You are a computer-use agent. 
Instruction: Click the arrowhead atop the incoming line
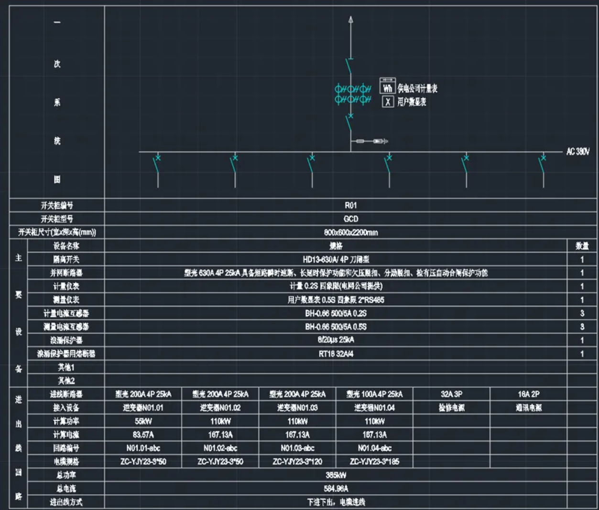coord(351,20)
